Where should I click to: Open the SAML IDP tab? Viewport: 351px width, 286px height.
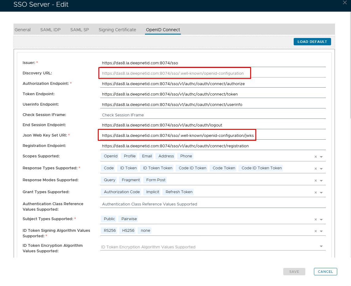click(x=50, y=30)
